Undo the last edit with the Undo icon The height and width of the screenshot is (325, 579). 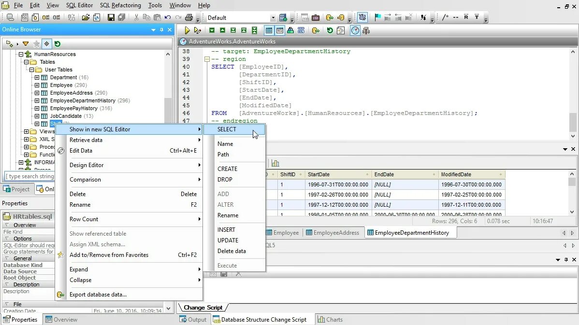point(167,17)
